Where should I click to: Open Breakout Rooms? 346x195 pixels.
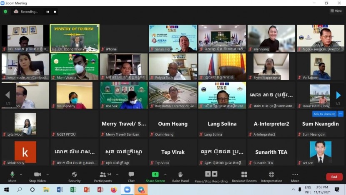click(x=244, y=175)
